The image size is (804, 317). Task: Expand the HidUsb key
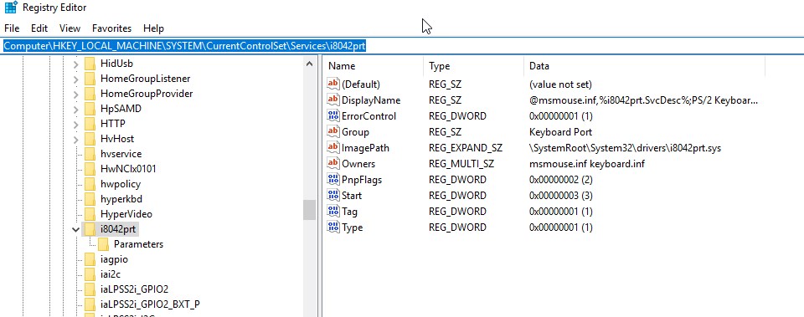[x=76, y=64]
